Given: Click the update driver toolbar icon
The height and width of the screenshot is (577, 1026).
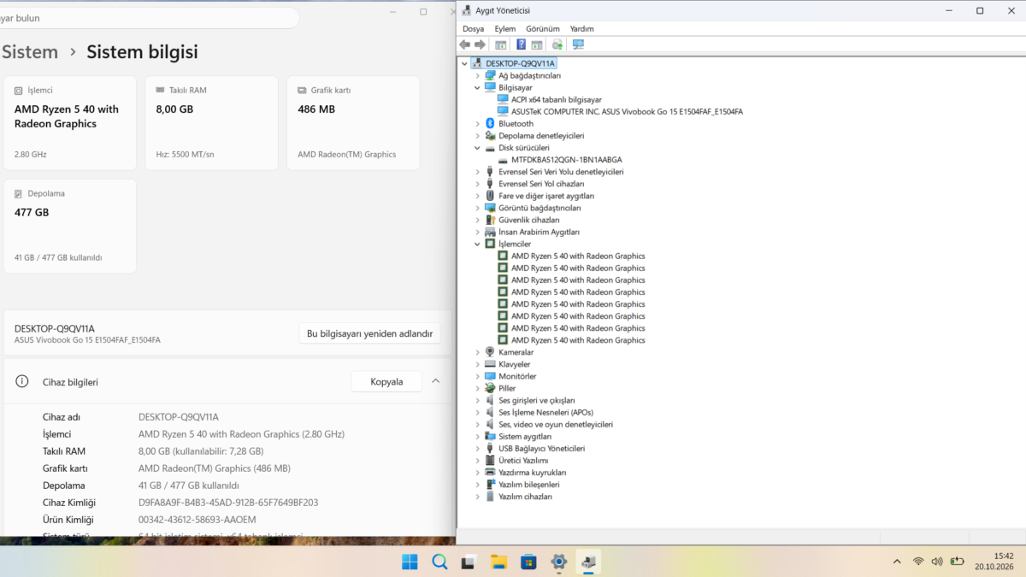Looking at the screenshot, I should (x=557, y=44).
